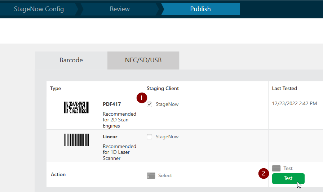Click the gray Test label text
Image resolution: width=323 pixels, height=192 pixels.
coord(288,168)
